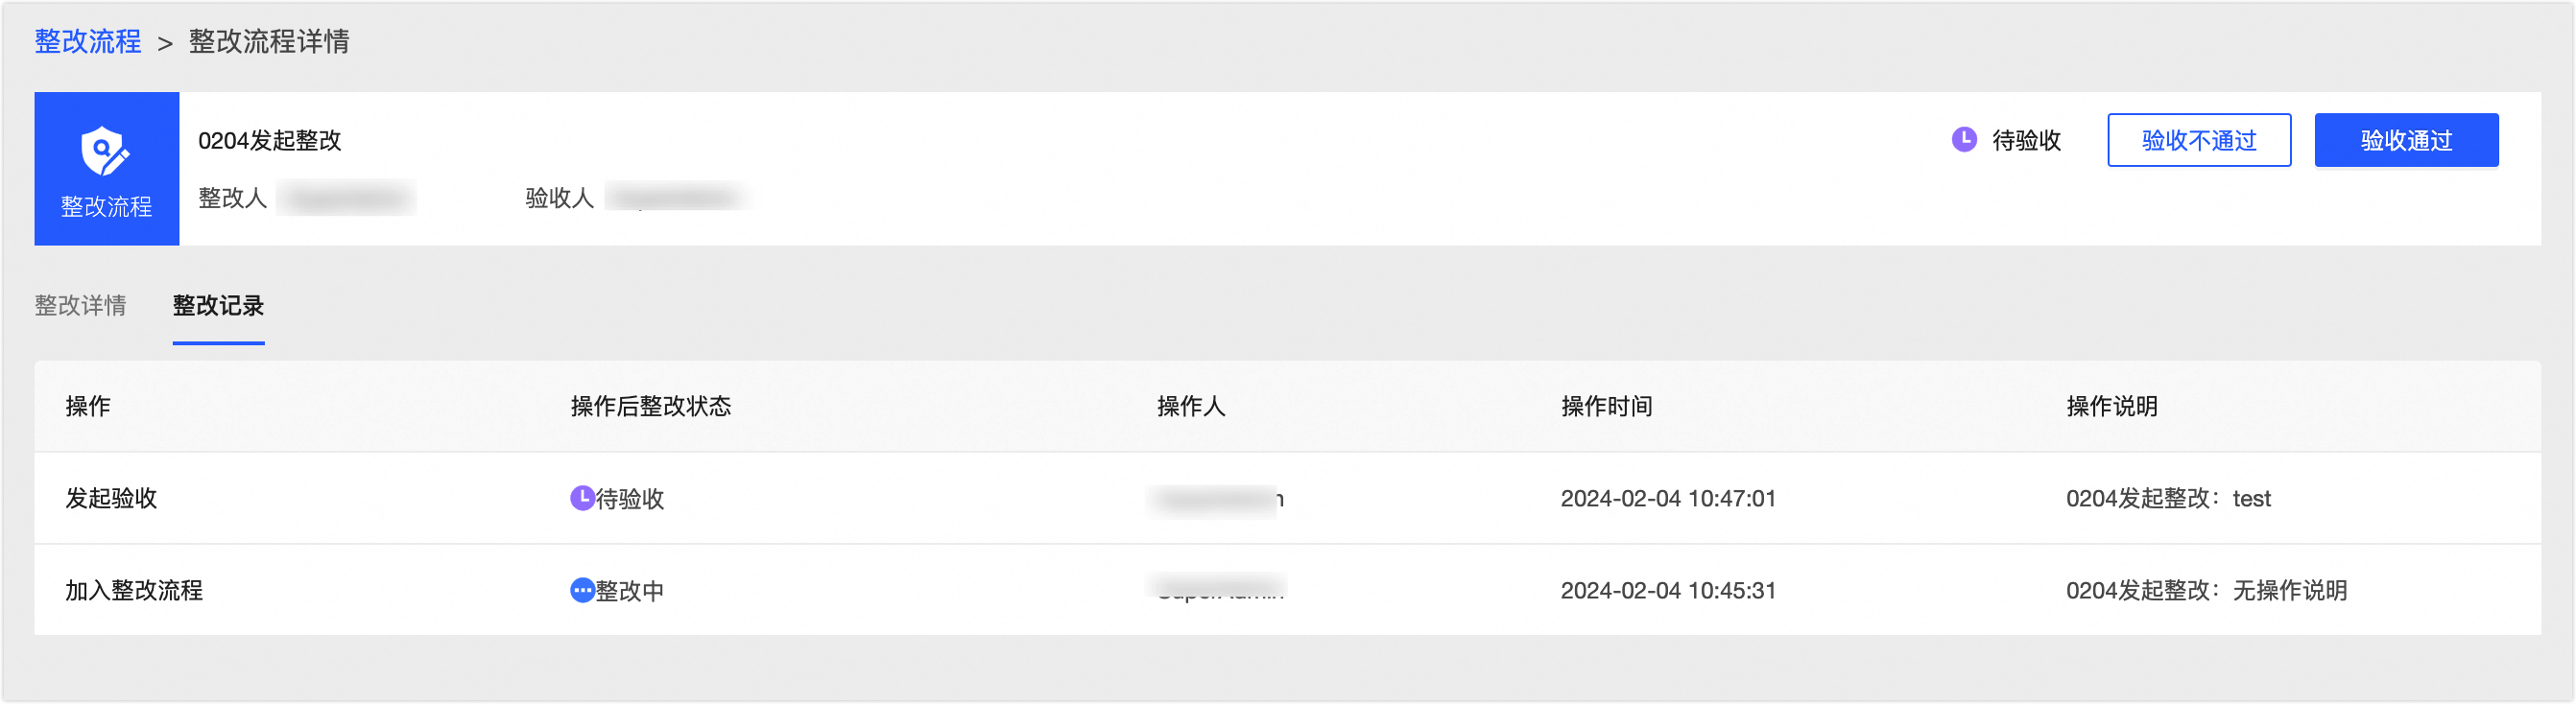Select the 加入整改流程 record row
Screen dimensions: 2576x704
(x=134, y=590)
